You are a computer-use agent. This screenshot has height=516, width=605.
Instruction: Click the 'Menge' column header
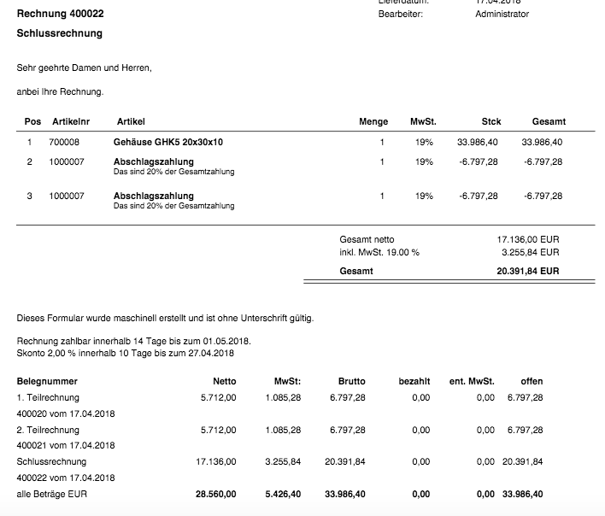coord(373,122)
